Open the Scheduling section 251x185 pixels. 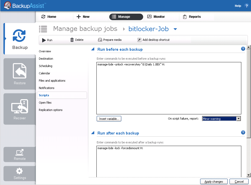tap(46, 66)
